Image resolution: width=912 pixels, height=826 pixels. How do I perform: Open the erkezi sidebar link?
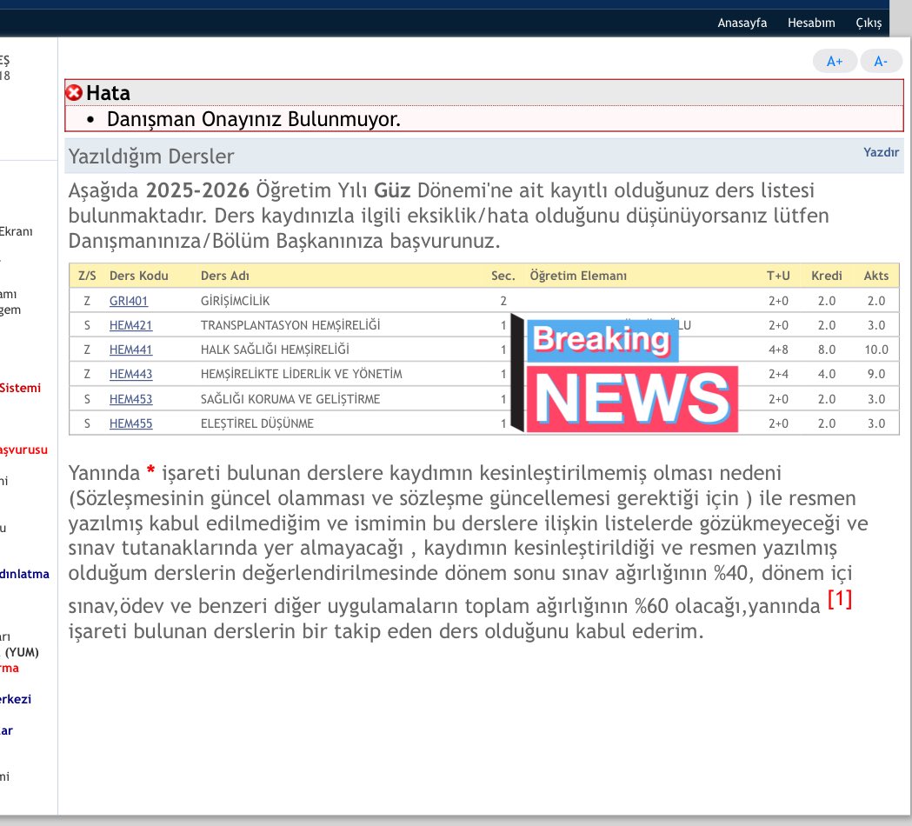(16, 699)
